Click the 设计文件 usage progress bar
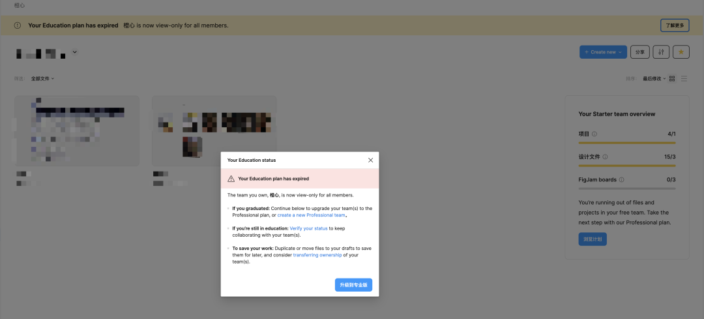Image resolution: width=704 pixels, height=319 pixels. pyautogui.click(x=627, y=166)
